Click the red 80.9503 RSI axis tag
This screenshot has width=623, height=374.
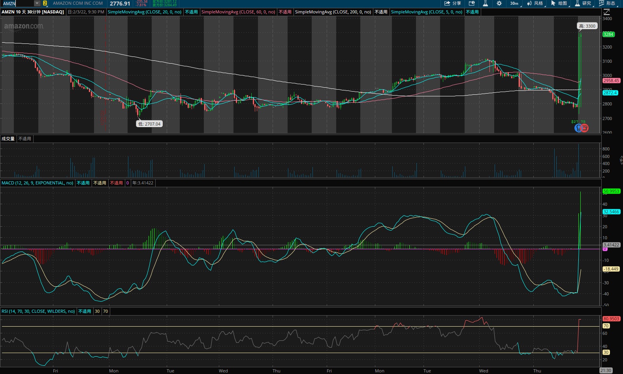pos(611,319)
